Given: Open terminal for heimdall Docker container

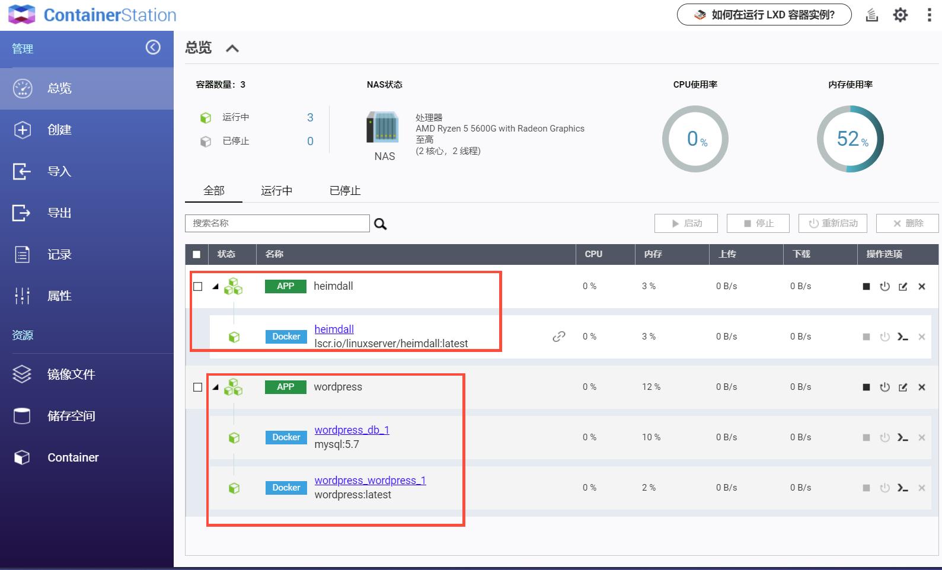Looking at the screenshot, I should [x=903, y=337].
